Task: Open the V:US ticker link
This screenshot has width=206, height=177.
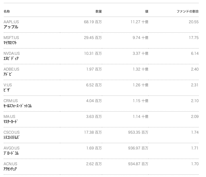Action: [8, 85]
